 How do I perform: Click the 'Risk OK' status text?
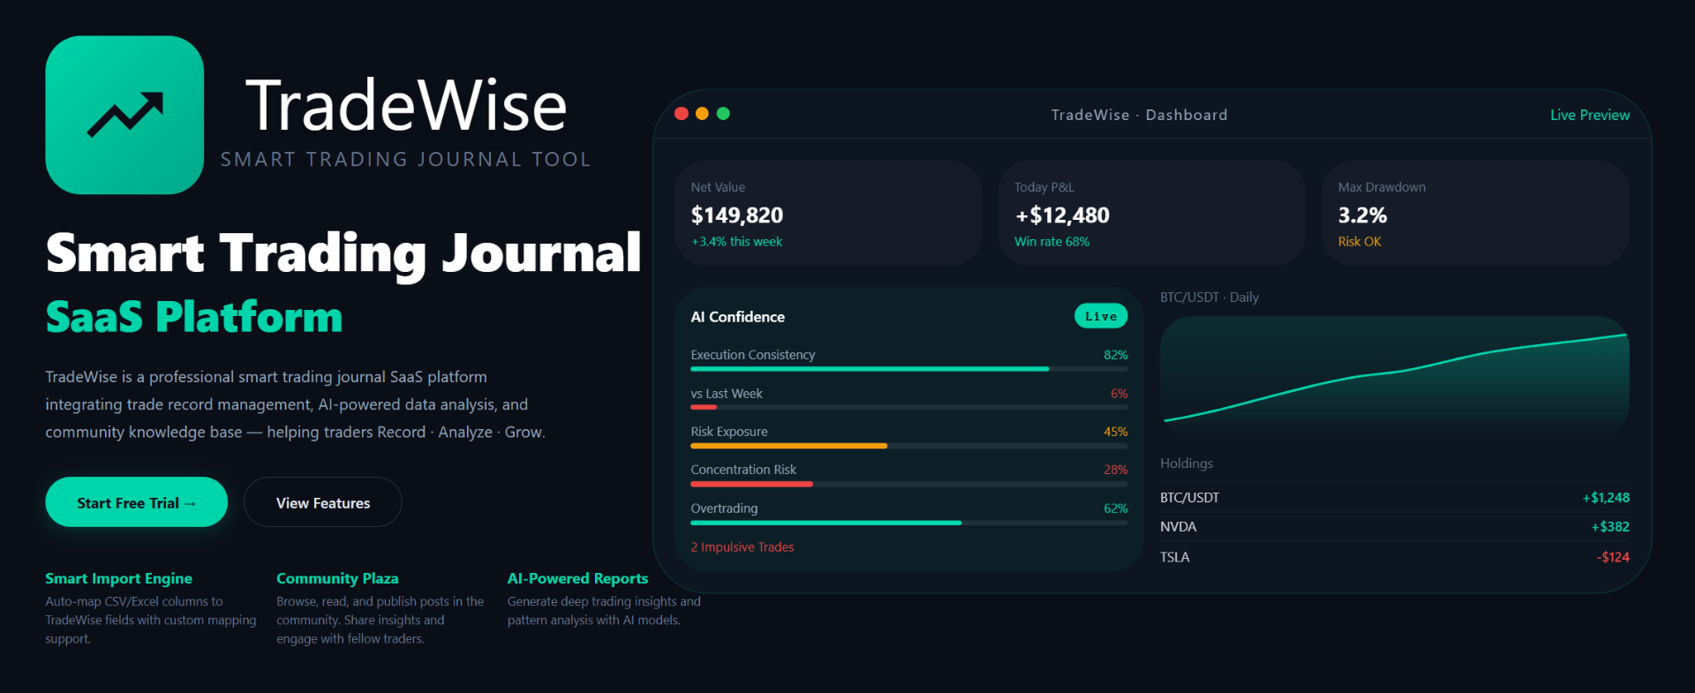[1360, 242]
